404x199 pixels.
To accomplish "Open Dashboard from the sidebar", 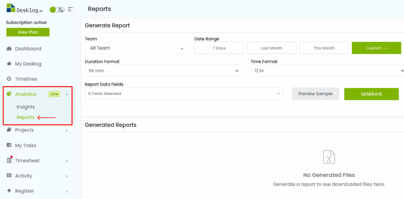I will pyautogui.click(x=28, y=49).
